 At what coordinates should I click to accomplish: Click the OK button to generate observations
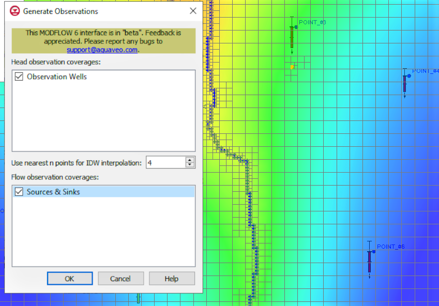pos(70,278)
